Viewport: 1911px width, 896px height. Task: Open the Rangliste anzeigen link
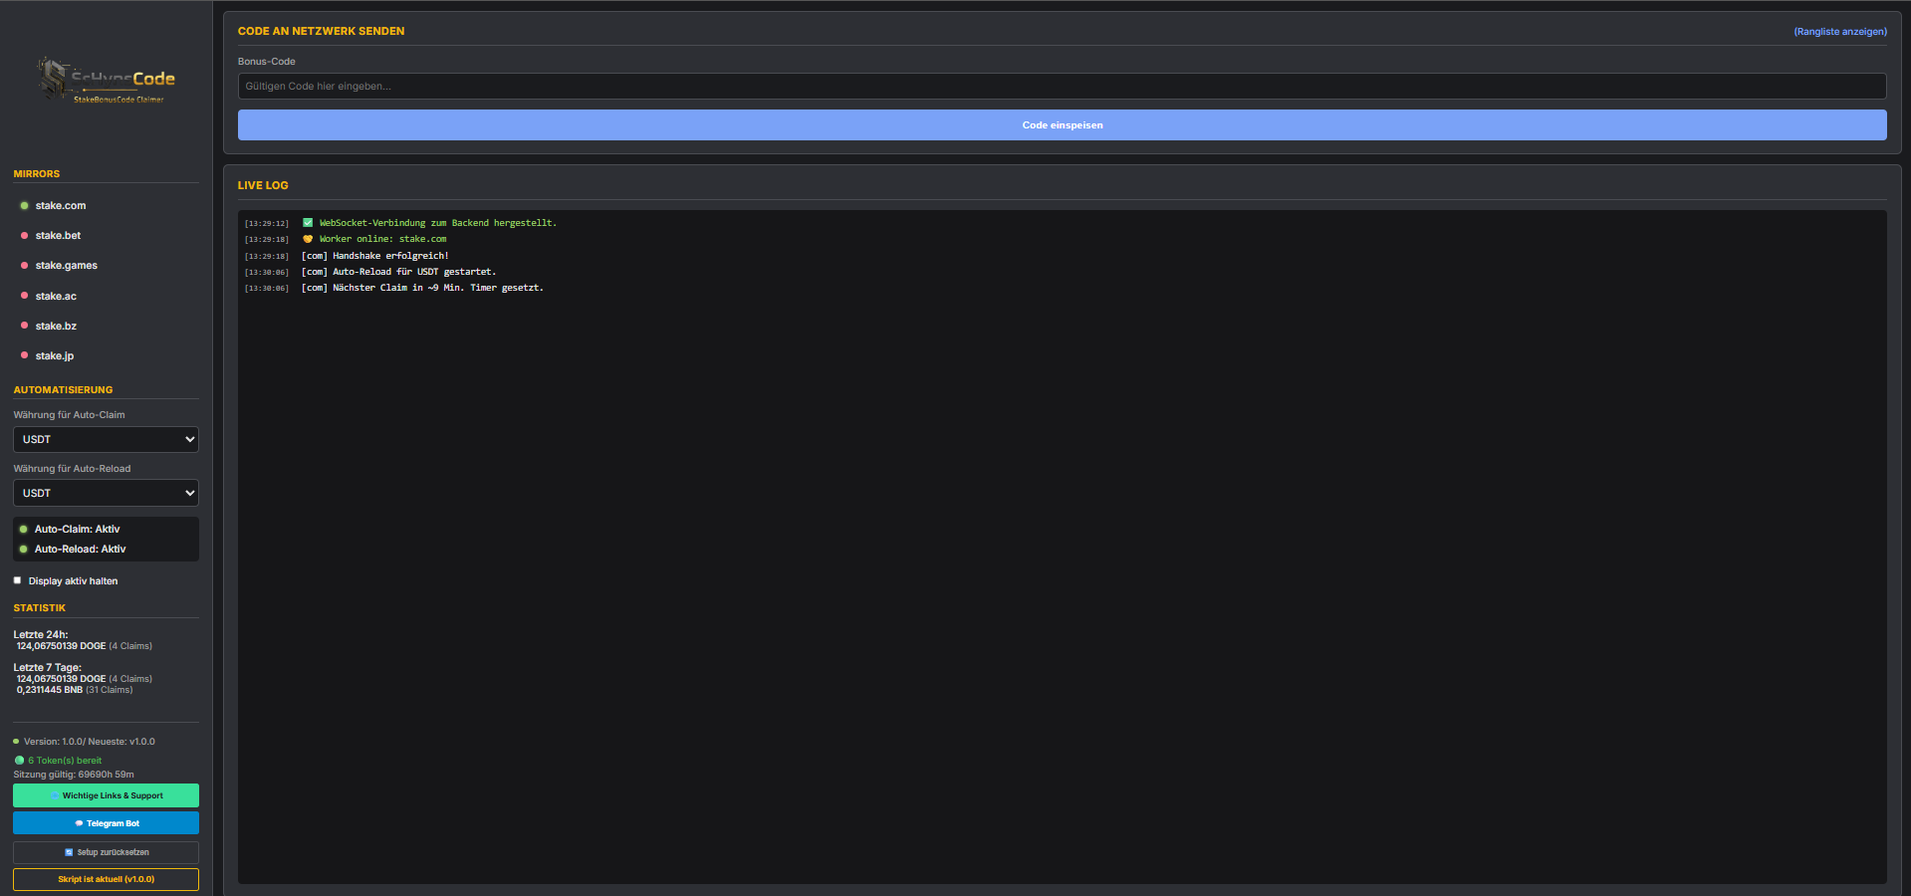tap(1838, 31)
